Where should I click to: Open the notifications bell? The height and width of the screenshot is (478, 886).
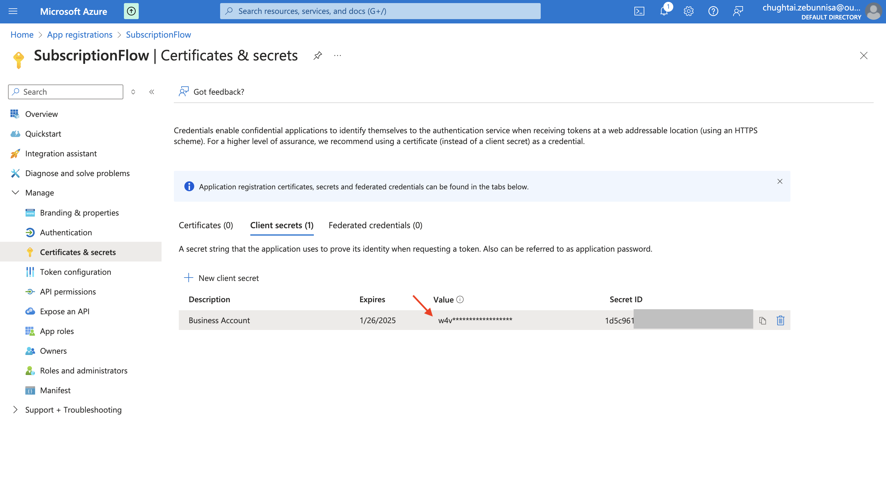pos(664,11)
